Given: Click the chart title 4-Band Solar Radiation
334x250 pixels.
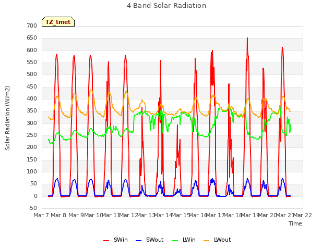Looking at the screenshot, I should (x=166, y=6).
